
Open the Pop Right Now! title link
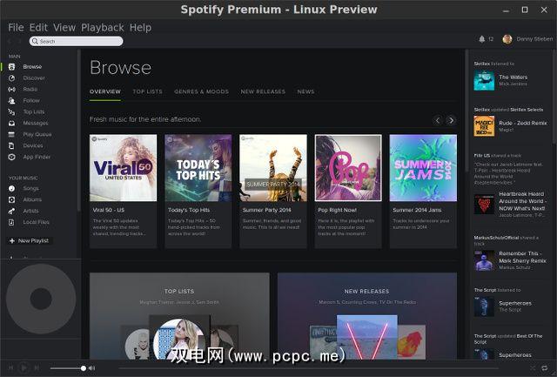tap(337, 210)
